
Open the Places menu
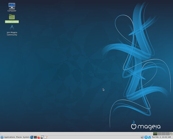[19, 137]
